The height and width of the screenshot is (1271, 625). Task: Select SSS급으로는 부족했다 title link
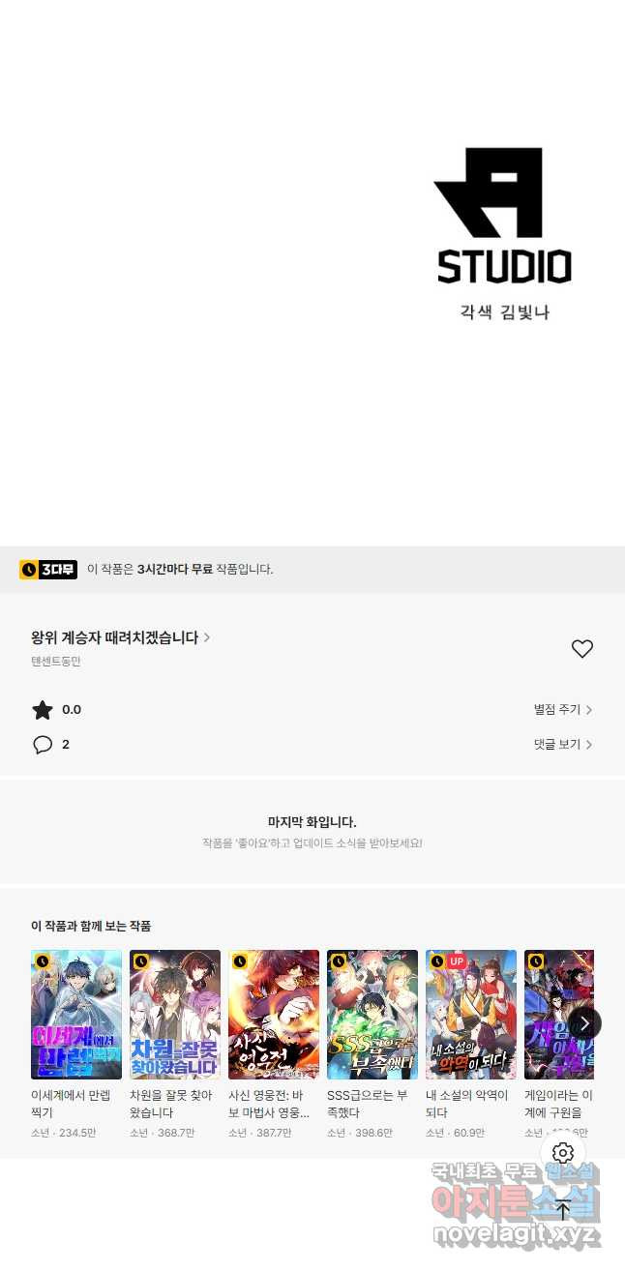click(x=368, y=1104)
